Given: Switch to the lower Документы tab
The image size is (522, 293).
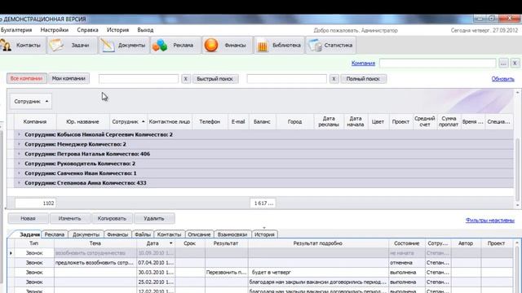Looking at the screenshot, I should 86,234.
